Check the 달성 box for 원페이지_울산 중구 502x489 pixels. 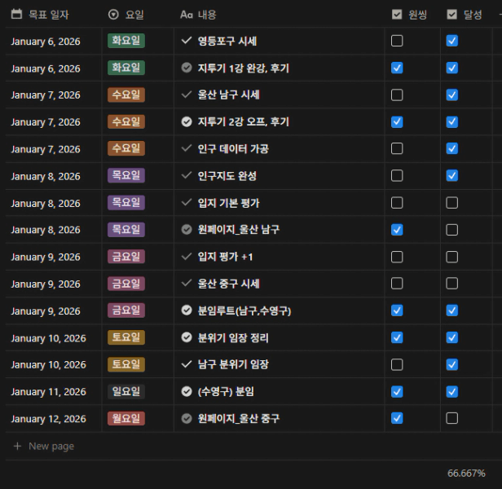[452, 419]
